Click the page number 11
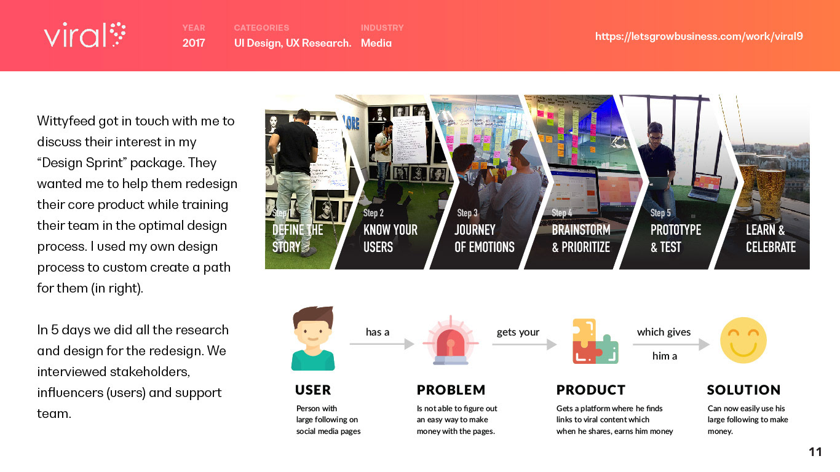 tap(815, 452)
